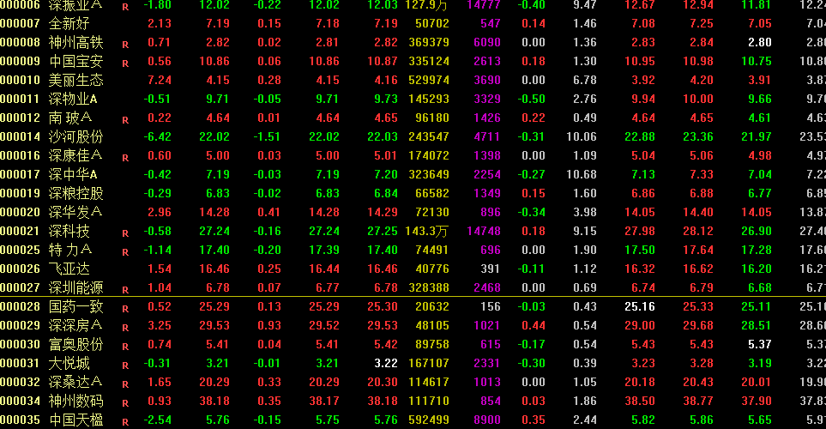The width and height of the screenshot is (826, 429).
Task: Select the stock name 富奥股份
Action: pyautogui.click(x=75, y=344)
